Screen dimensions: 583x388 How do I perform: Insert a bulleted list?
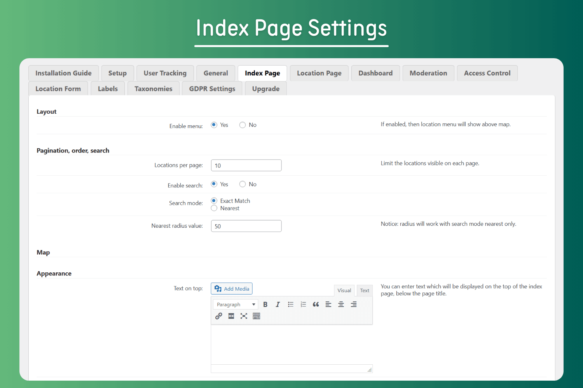click(290, 305)
